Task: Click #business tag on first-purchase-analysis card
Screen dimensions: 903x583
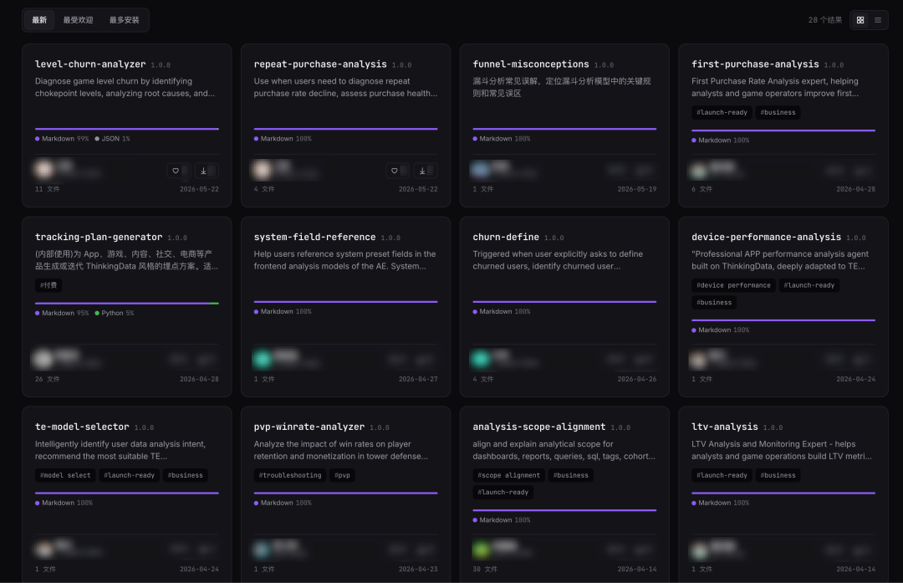Action: pyautogui.click(x=778, y=112)
